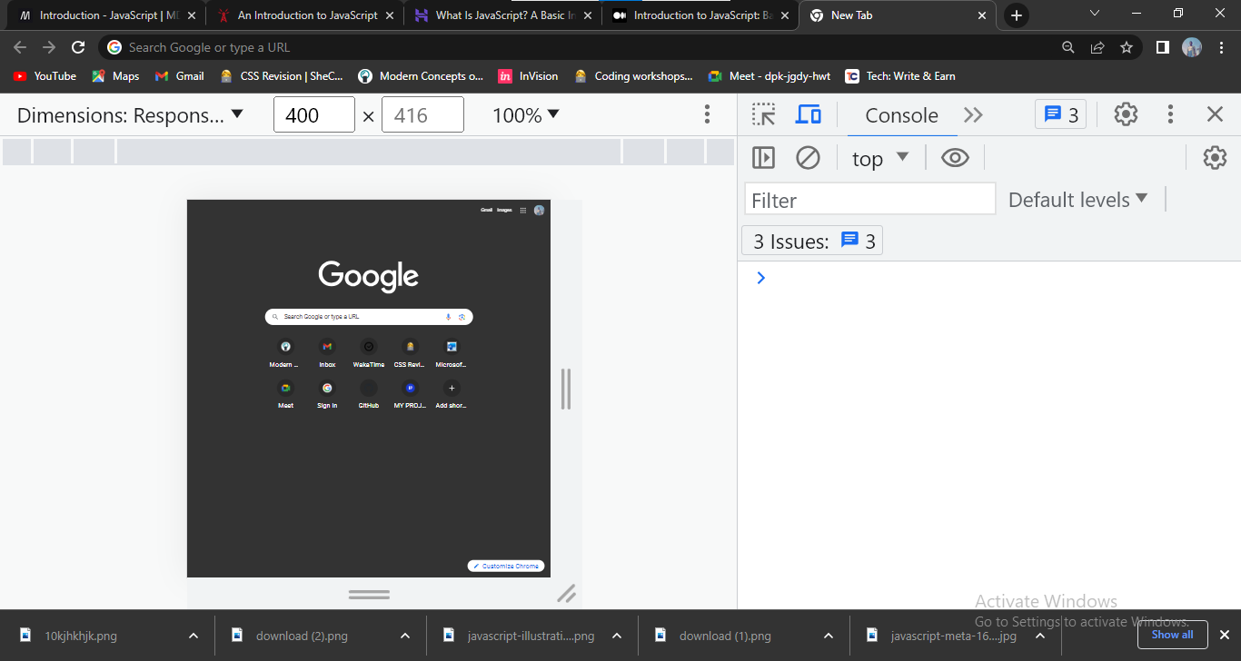Expand options for javascript-meta-16....jpg download
Image resolution: width=1241 pixels, height=661 pixels.
point(1040,636)
